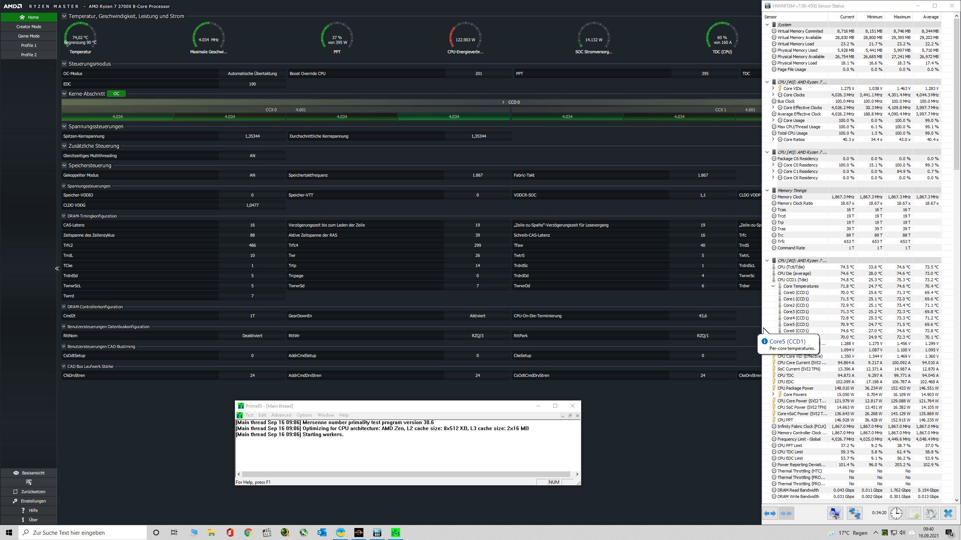The image size is (961, 540).
Task: Show hidden tray icons chevron
Action: [x=876, y=533]
